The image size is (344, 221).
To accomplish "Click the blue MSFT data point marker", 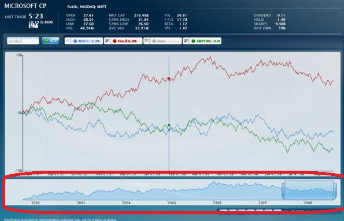I will (169, 130).
